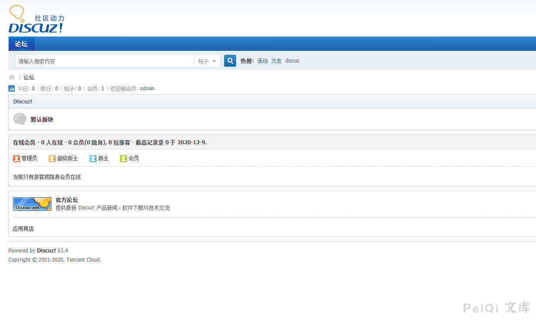Viewport: 536px width, 325px height.
Task: Click inside the search text field
Action: point(104,61)
